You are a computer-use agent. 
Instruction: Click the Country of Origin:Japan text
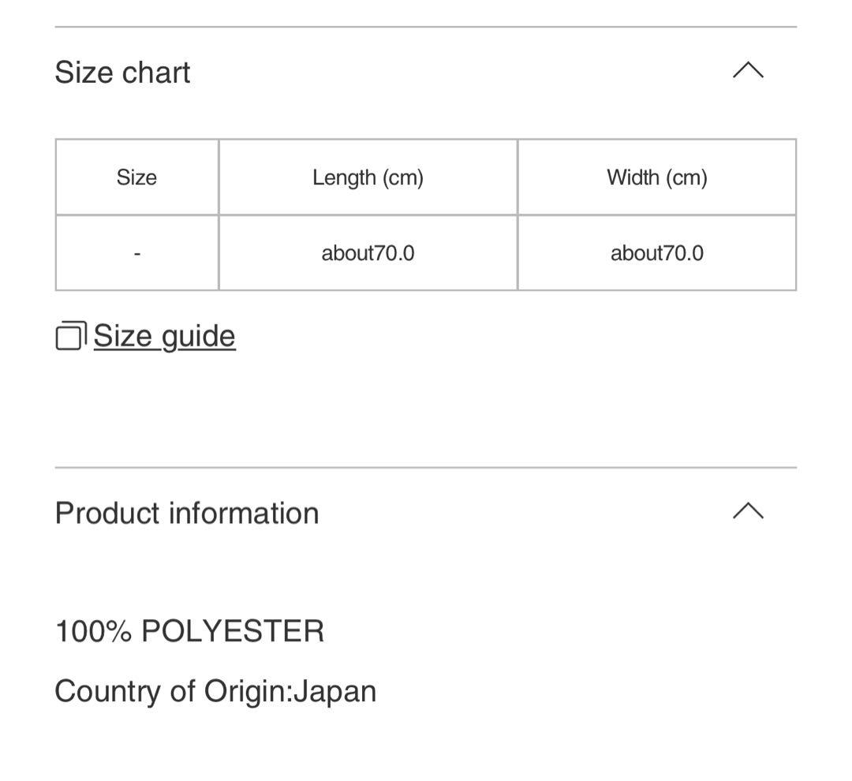click(215, 691)
